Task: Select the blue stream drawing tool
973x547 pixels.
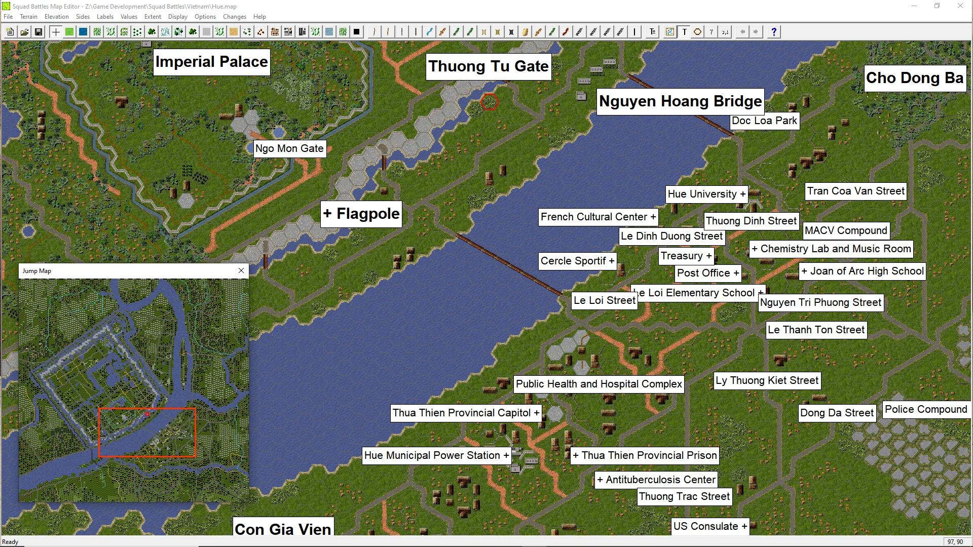Action: 429,32
